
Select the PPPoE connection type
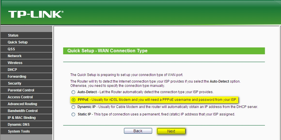[x=73, y=100]
